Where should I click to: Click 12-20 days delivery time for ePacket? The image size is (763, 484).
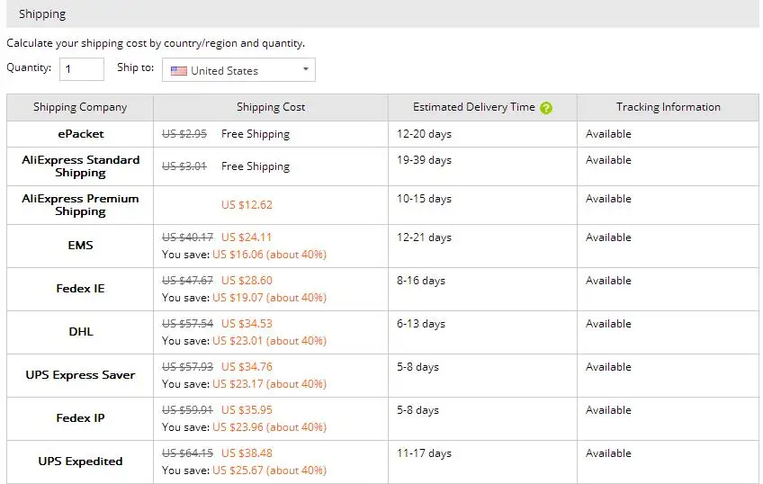tap(424, 134)
